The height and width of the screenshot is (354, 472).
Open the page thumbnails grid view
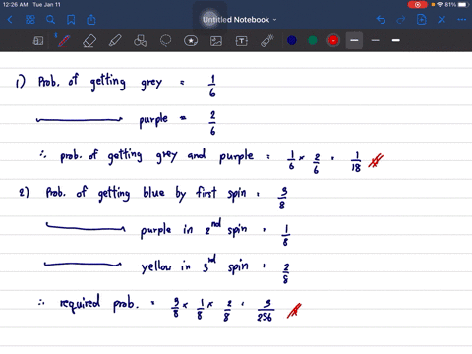30,20
